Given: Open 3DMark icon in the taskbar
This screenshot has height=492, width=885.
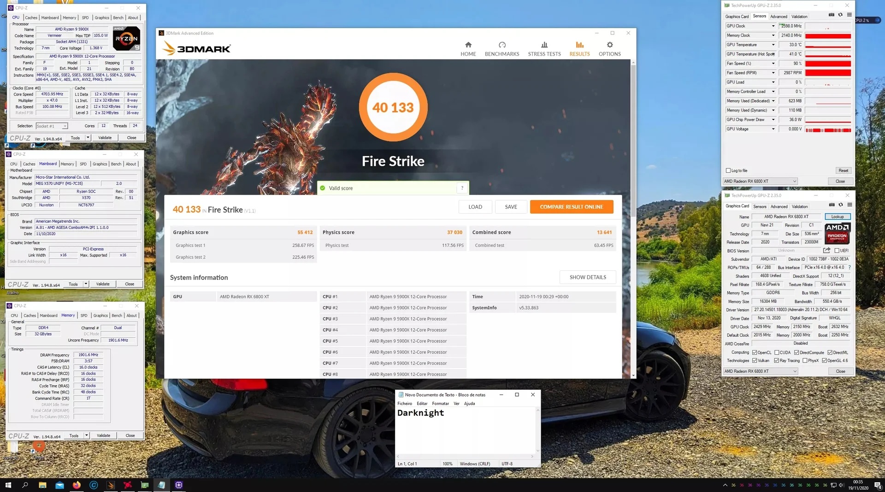Looking at the screenshot, I should tap(111, 485).
